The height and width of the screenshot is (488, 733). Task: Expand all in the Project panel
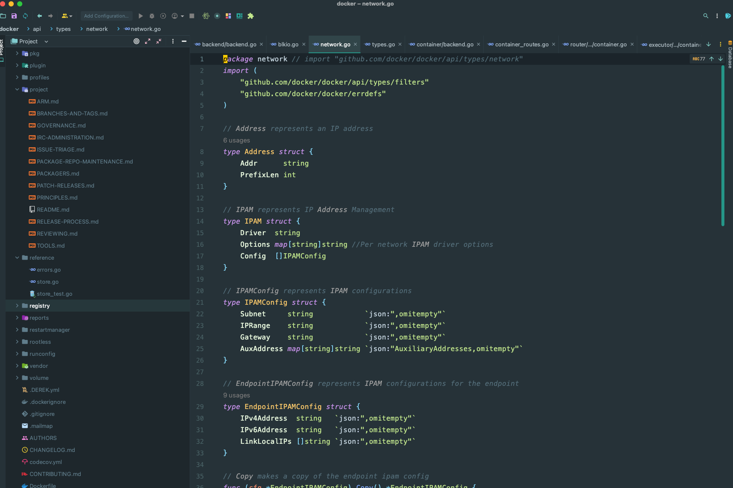(x=148, y=41)
